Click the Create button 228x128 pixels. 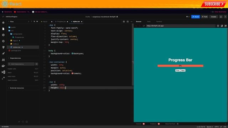tap(213, 17)
